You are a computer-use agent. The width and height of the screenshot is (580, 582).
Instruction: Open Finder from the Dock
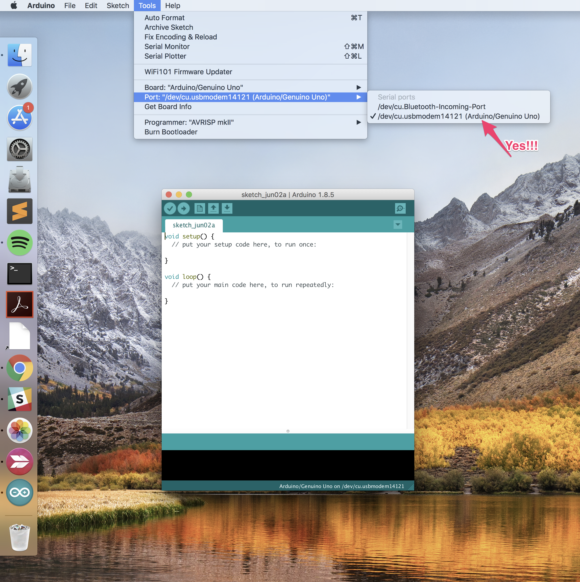[x=20, y=55]
